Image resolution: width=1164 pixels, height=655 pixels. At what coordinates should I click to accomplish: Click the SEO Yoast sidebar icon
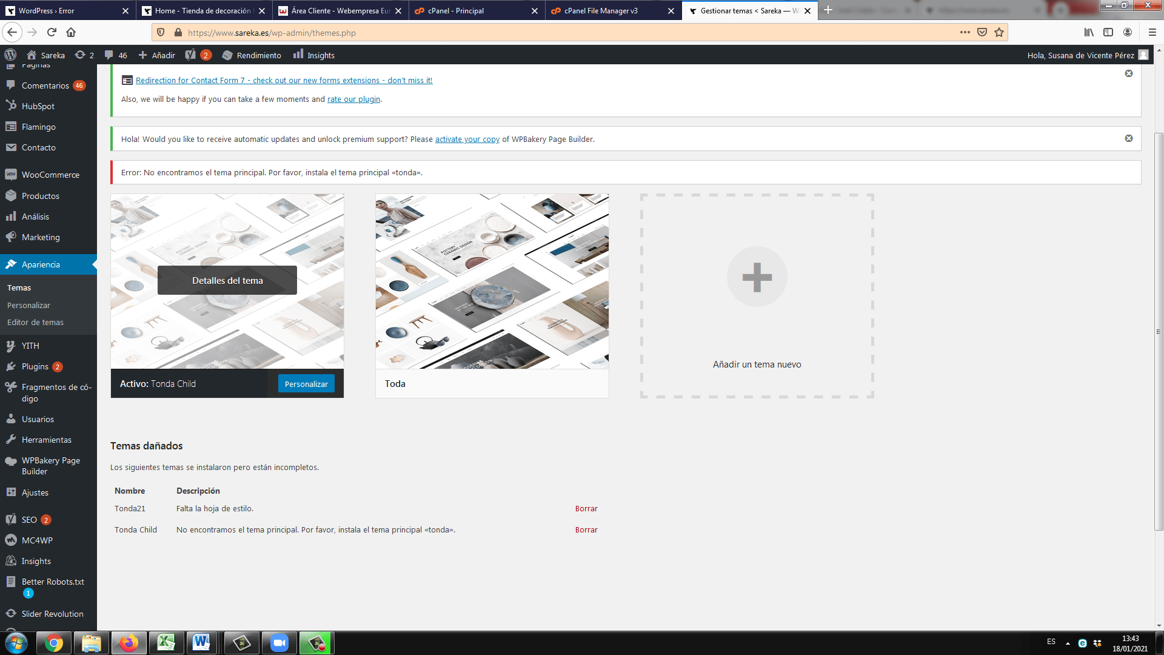point(11,520)
